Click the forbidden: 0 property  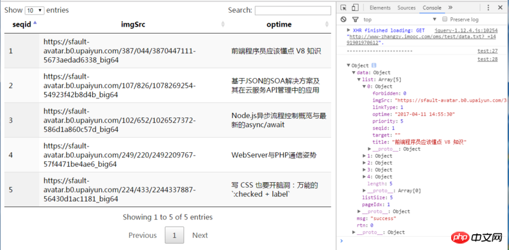pos(389,93)
